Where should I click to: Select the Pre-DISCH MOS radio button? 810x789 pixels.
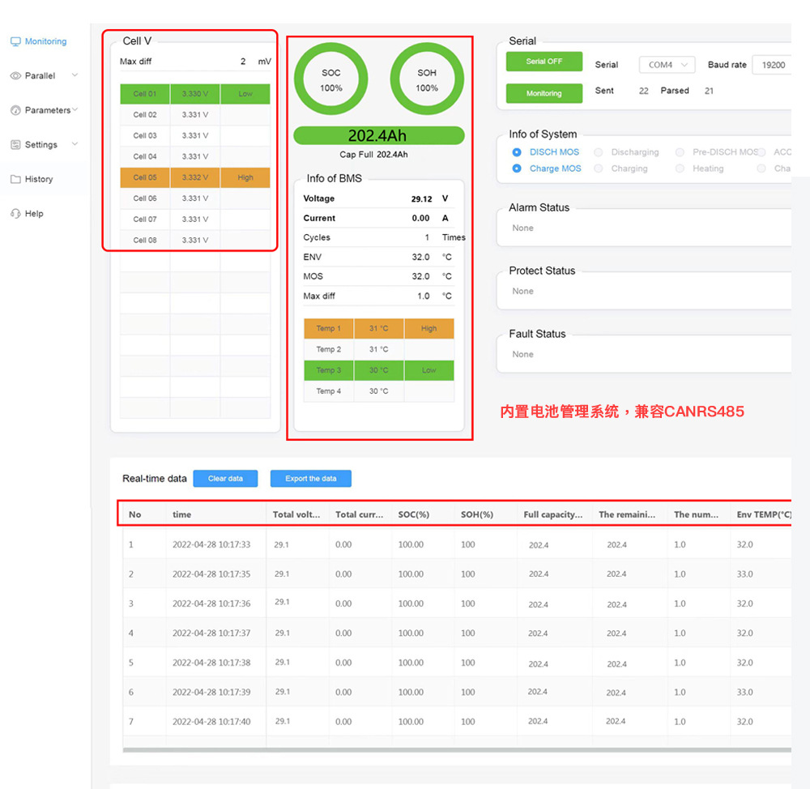(x=680, y=152)
